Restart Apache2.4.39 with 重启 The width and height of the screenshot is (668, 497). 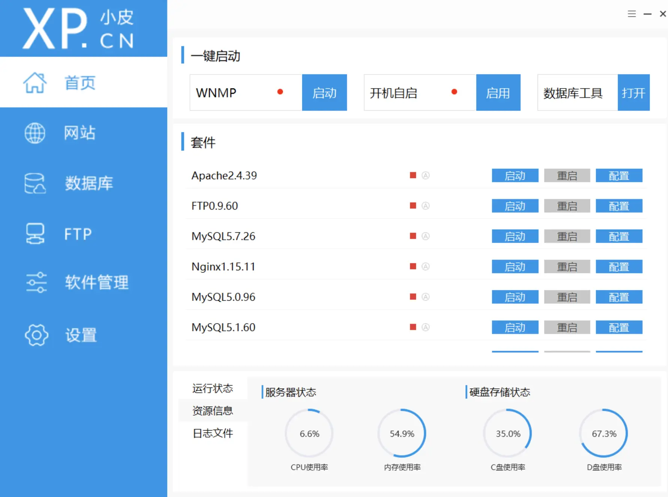tap(567, 175)
